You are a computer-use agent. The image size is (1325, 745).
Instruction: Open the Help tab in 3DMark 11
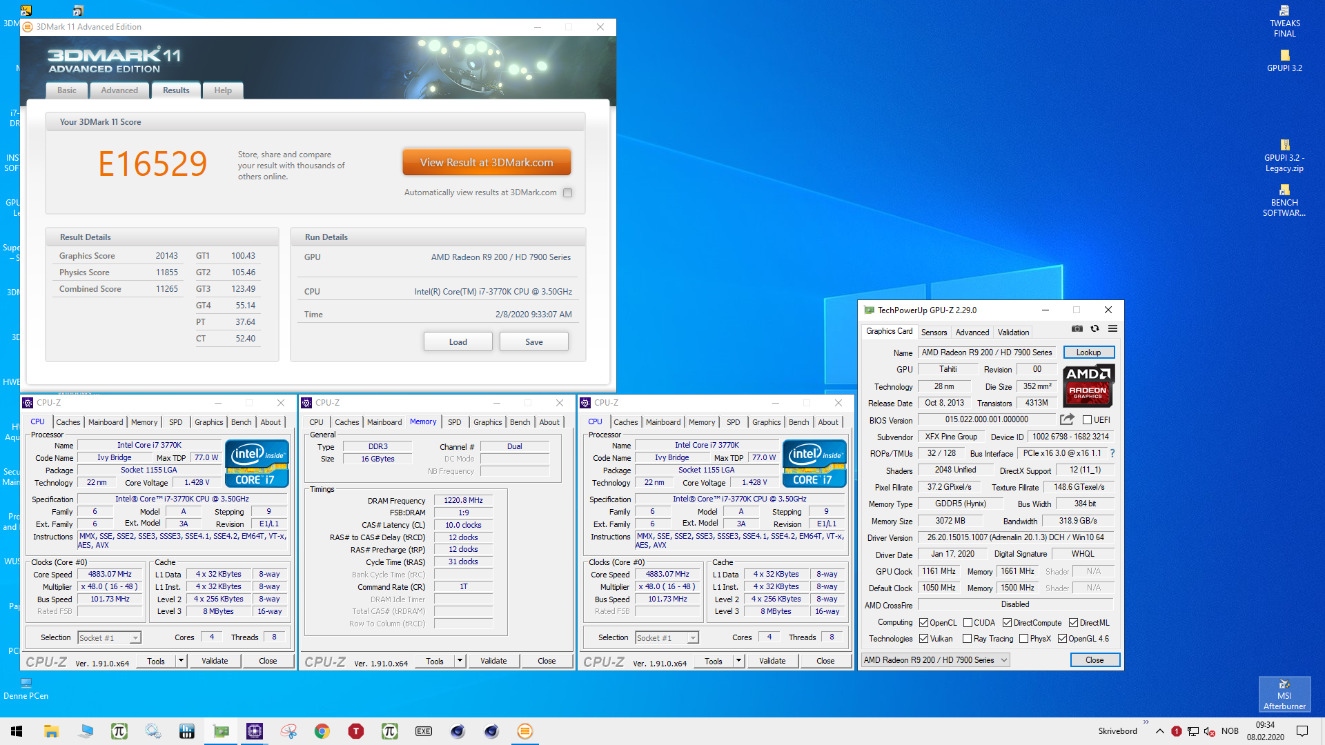click(223, 90)
